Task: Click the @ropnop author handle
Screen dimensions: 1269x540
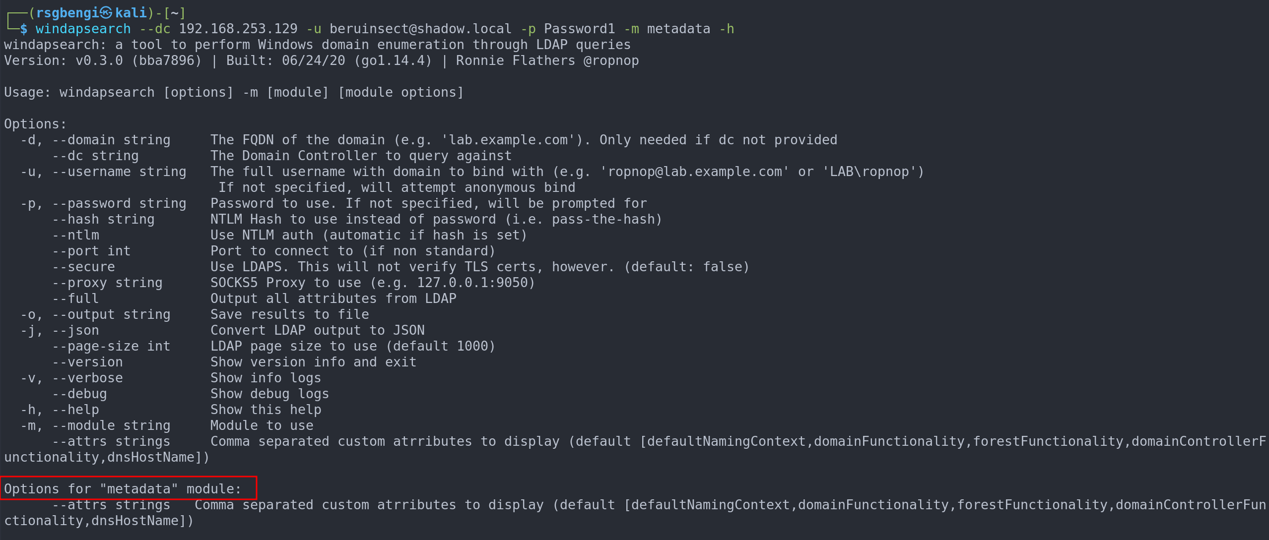Action: point(611,60)
